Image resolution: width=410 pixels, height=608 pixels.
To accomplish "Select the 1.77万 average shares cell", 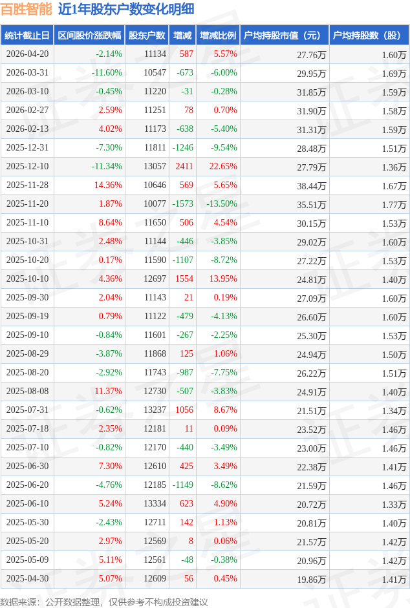I will pos(393,204).
